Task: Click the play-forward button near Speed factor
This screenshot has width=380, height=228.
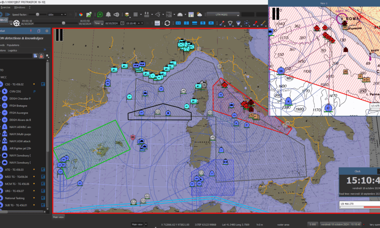Action: 8,14
